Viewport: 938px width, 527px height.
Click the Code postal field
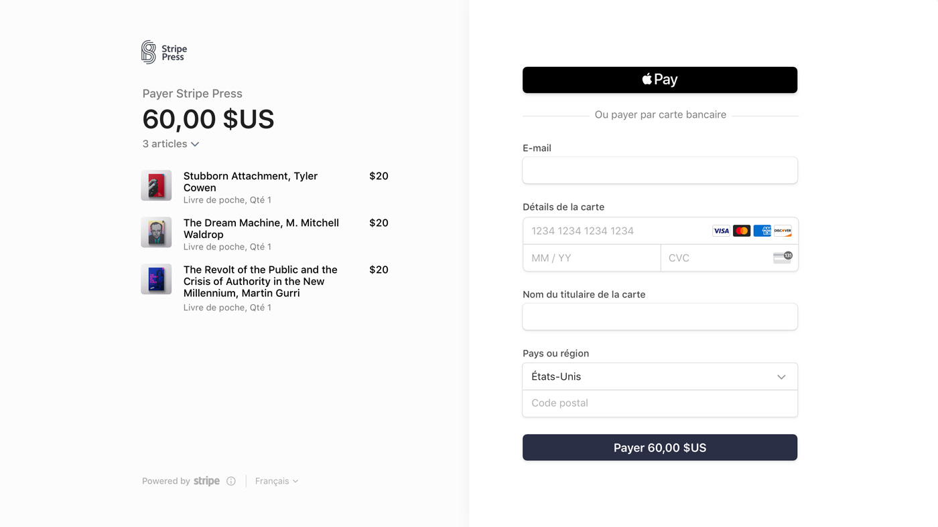660,403
